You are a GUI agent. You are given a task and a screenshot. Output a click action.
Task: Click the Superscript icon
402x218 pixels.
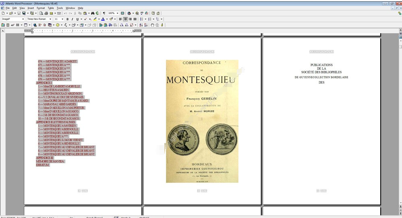85,19
